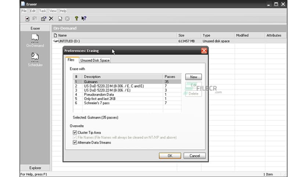Click the disabled File Names checkbox

point(75,138)
